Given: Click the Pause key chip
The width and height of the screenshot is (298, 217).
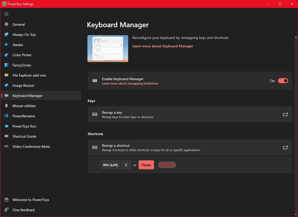Looking at the screenshot, I should (146, 165).
